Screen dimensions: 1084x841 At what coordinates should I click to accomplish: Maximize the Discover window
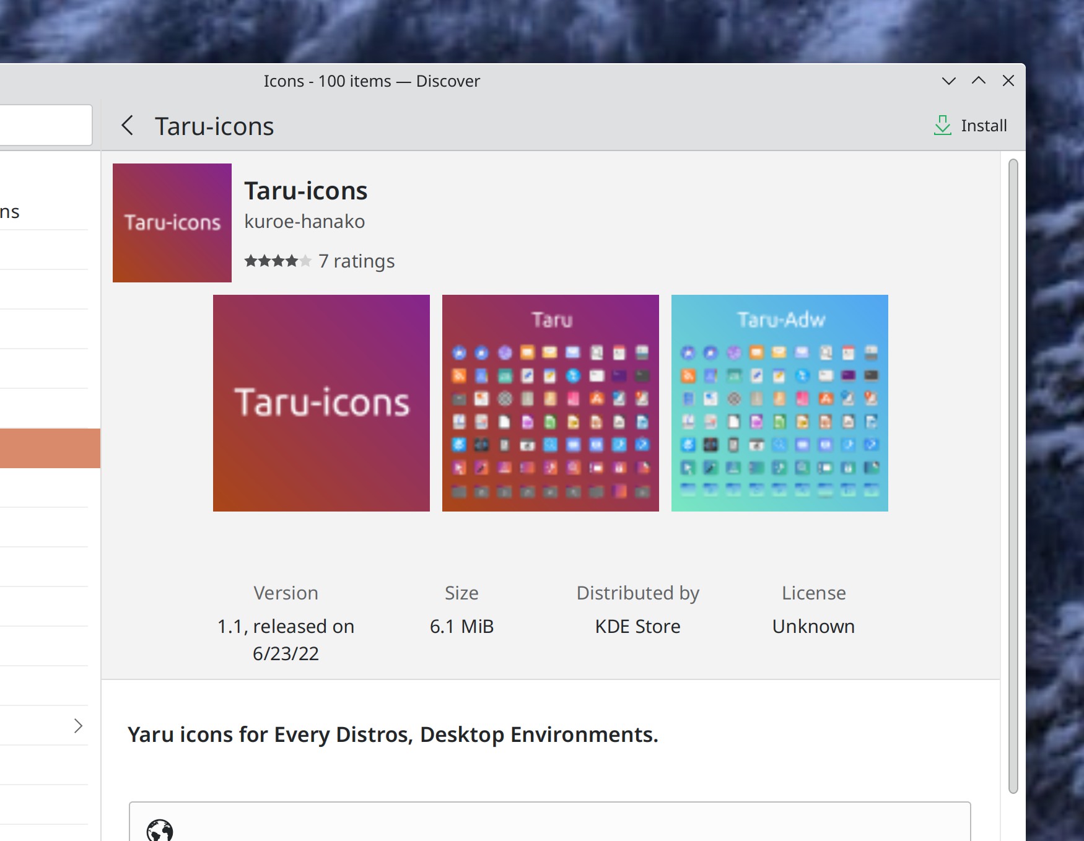[979, 81]
